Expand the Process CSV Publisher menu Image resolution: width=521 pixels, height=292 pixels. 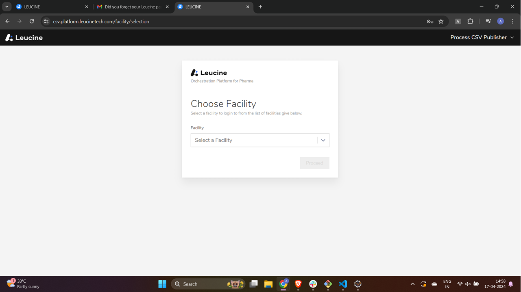pyautogui.click(x=482, y=37)
